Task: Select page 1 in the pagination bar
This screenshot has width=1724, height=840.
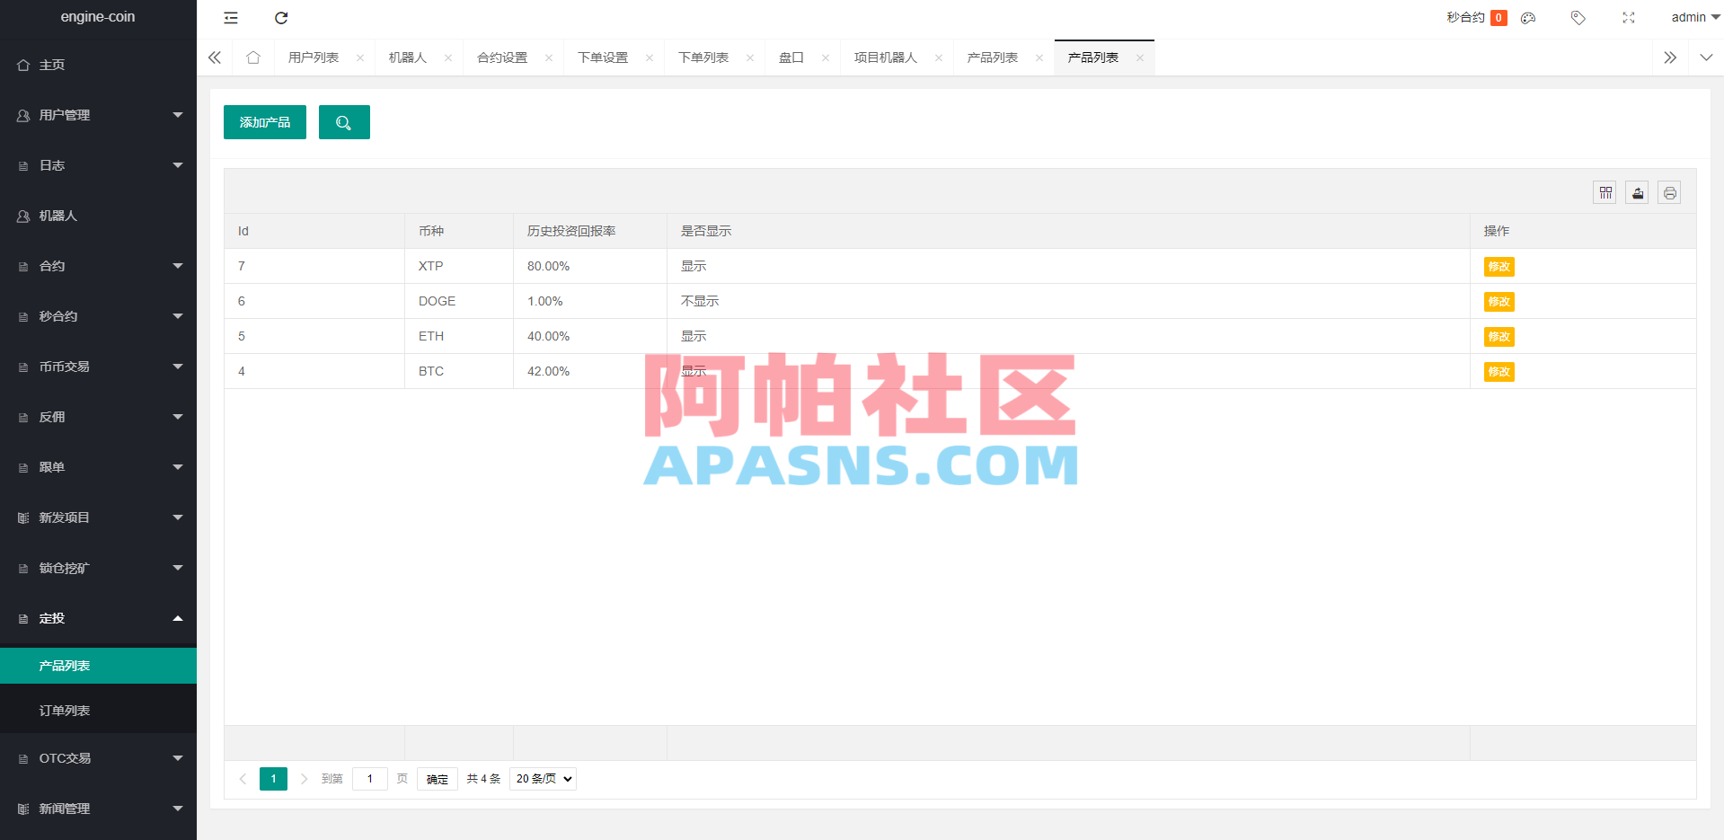Action: point(273,779)
